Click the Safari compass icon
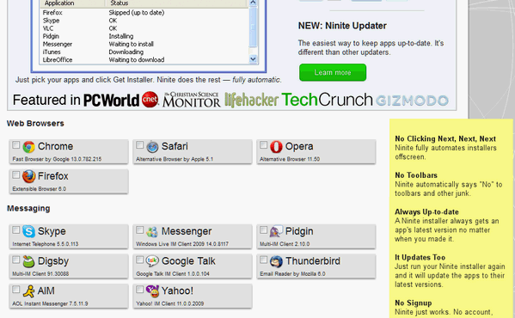The image size is (515, 318). [x=152, y=147]
